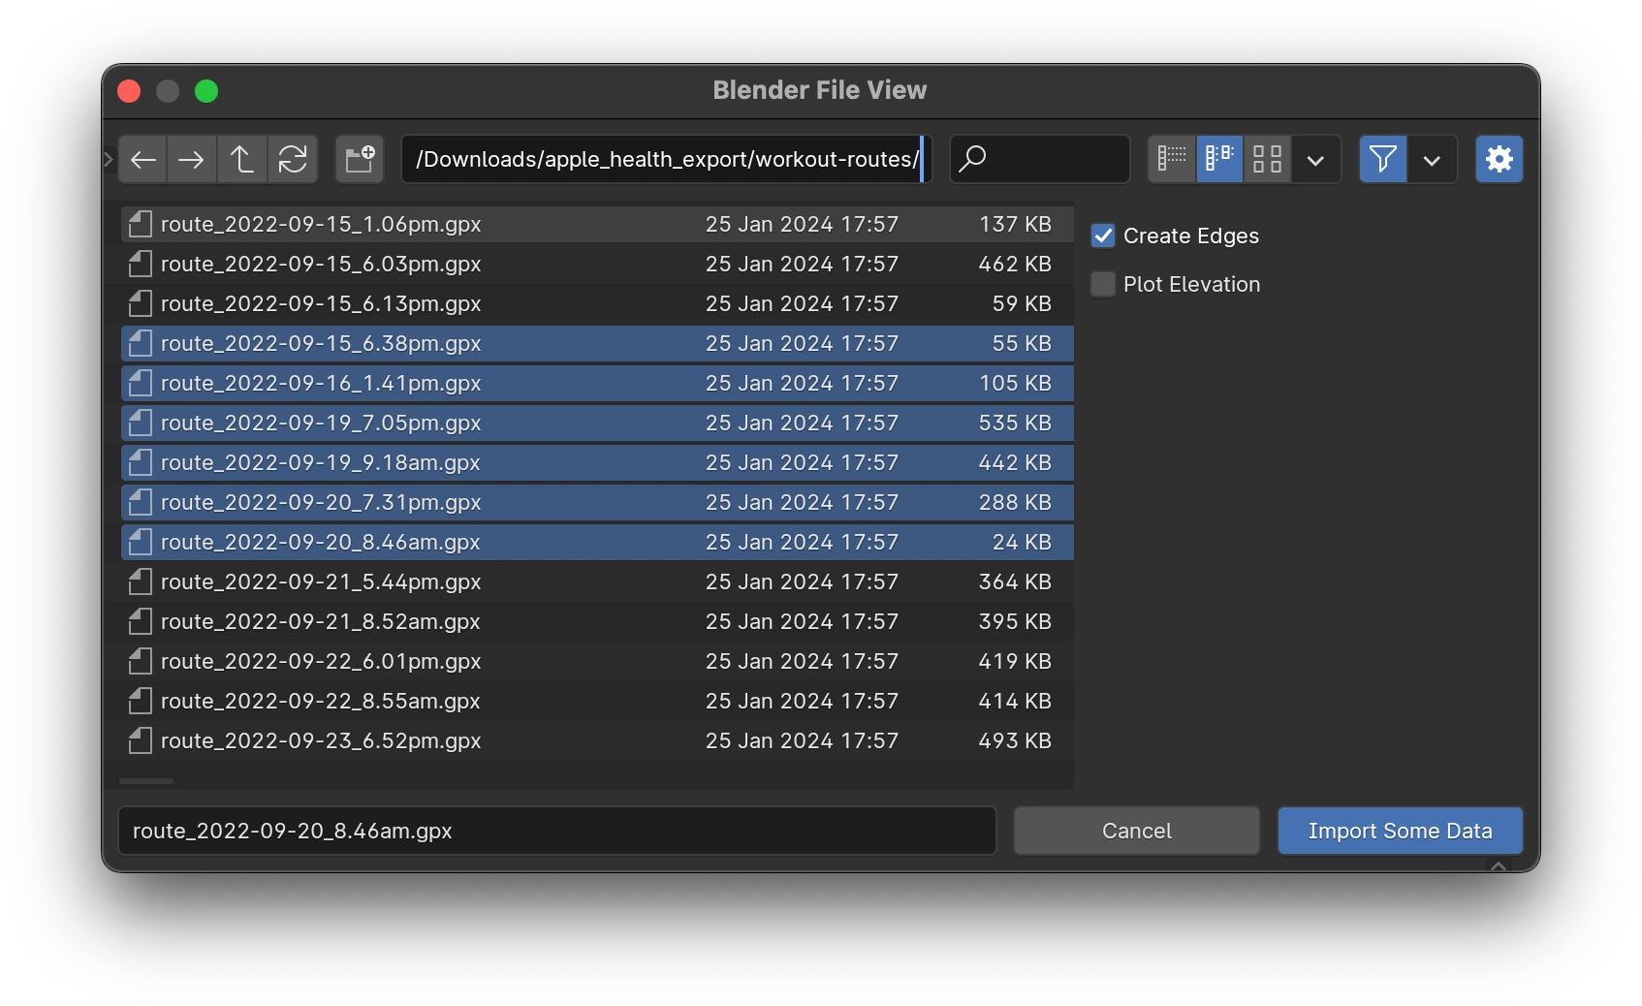Refresh the file list
This screenshot has width=1642, height=1006.
[x=293, y=159]
